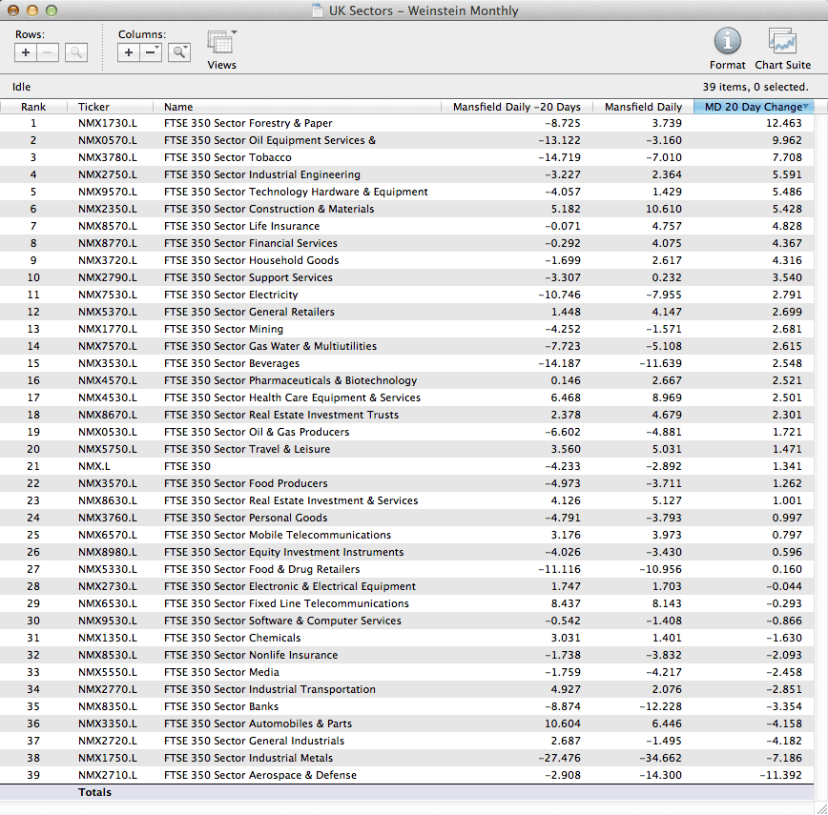Sort by Mansfield Daily -20 Days header
Image resolution: width=828 pixels, height=815 pixels.
(x=516, y=107)
